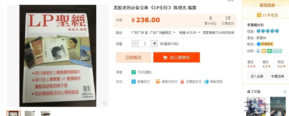Click the 立即购买 buy now button
Image resolution: width=289 pixels, height=116 pixels.
134,57
